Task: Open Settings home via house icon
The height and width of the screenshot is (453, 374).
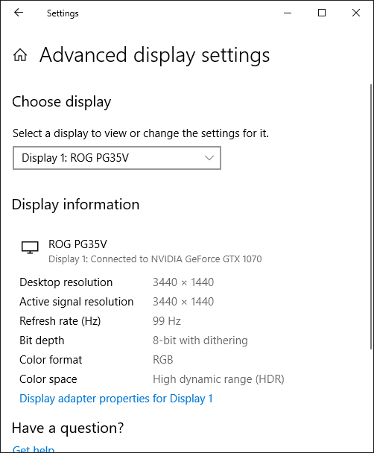Action: coord(20,54)
